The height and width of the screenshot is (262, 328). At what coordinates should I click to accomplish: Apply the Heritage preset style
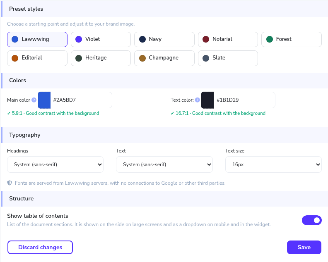pyautogui.click(x=101, y=58)
